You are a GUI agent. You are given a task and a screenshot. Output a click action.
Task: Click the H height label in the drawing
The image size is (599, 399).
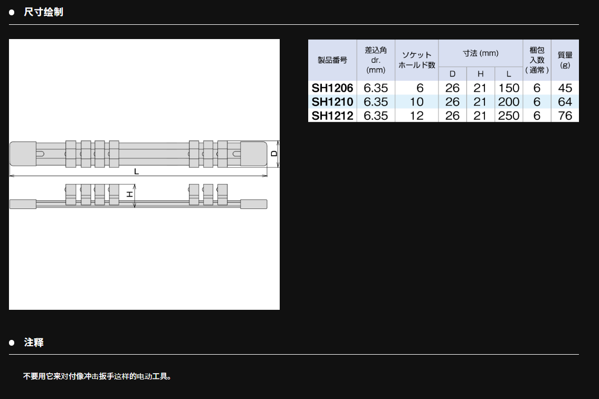coord(129,195)
